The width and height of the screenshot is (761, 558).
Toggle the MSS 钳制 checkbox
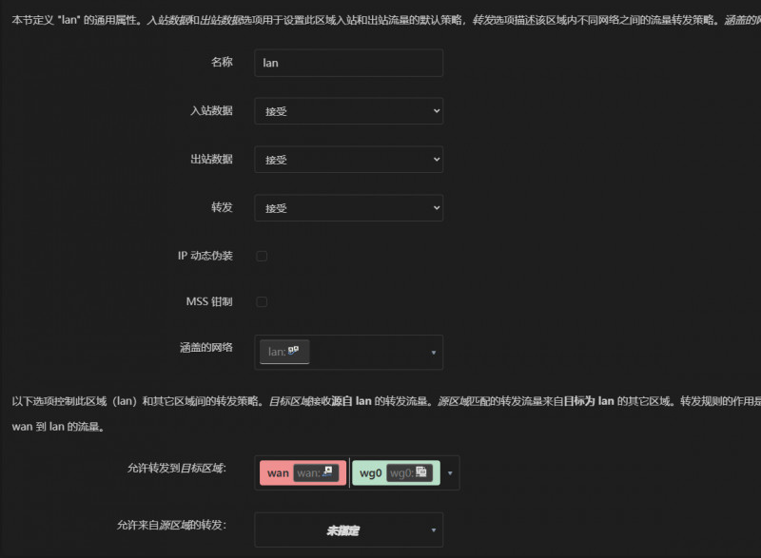tap(262, 301)
